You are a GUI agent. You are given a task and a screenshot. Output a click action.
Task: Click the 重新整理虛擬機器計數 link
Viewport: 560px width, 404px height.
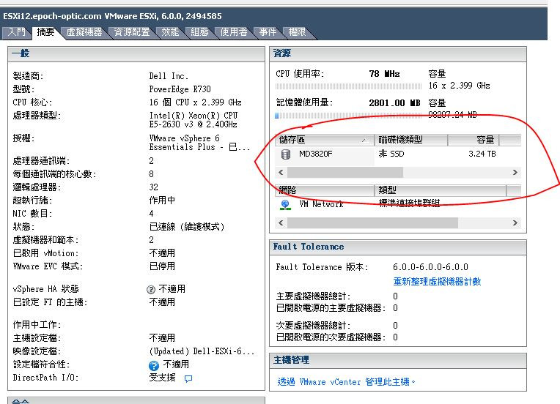coord(437,282)
